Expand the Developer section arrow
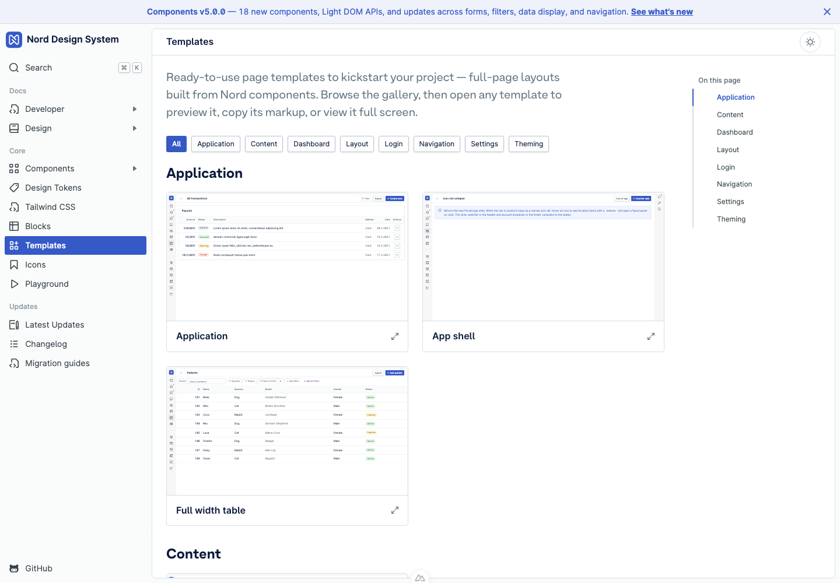The height and width of the screenshot is (583, 840). (x=135, y=109)
